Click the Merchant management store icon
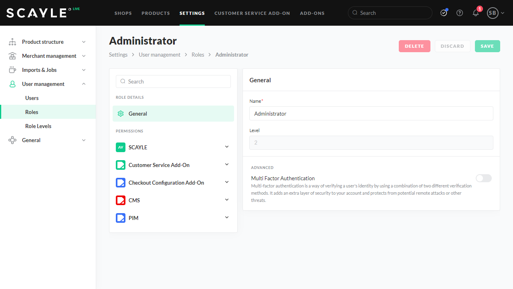This screenshot has width=513, height=289. [x=12, y=56]
